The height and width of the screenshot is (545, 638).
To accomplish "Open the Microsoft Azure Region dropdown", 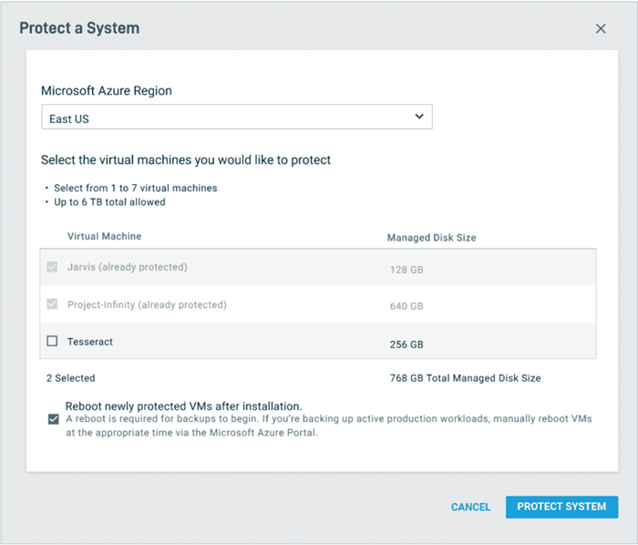I will point(236,118).
